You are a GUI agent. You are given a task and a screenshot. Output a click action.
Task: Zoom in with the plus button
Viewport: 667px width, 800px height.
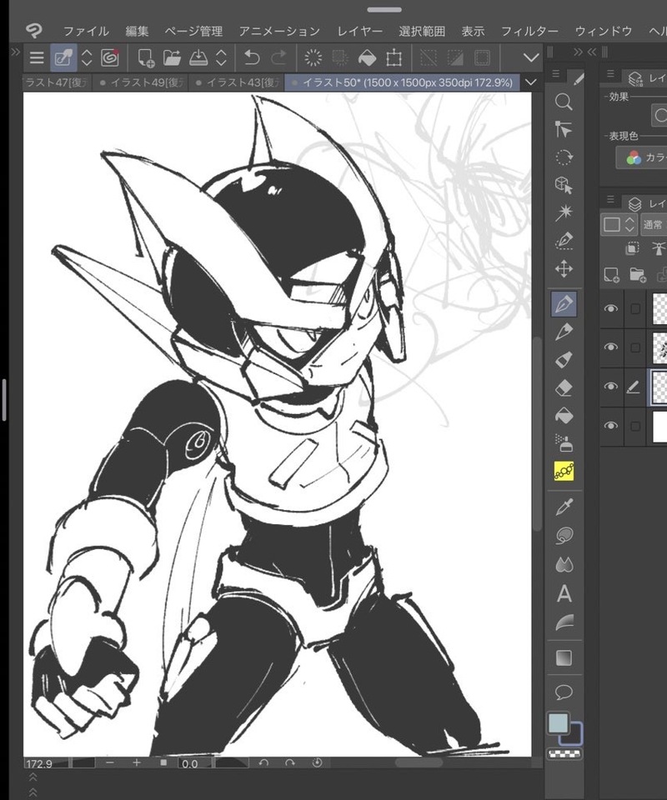coord(136,762)
